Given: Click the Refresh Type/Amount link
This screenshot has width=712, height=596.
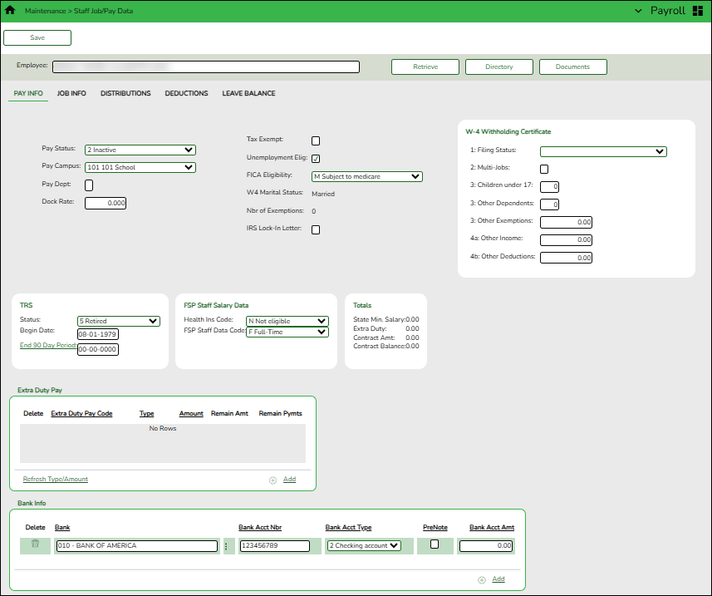Looking at the screenshot, I should coord(56,480).
